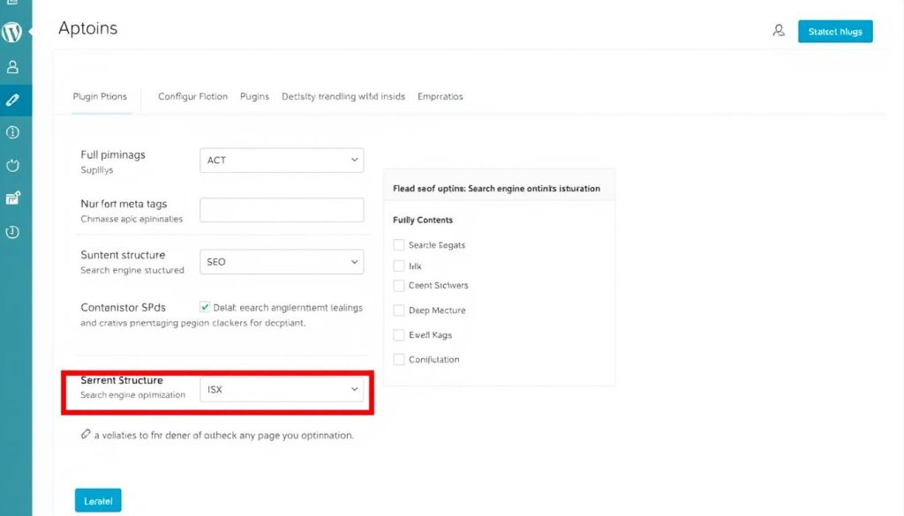
Task: Click the Statet hlugs button
Action: (834, 31)
